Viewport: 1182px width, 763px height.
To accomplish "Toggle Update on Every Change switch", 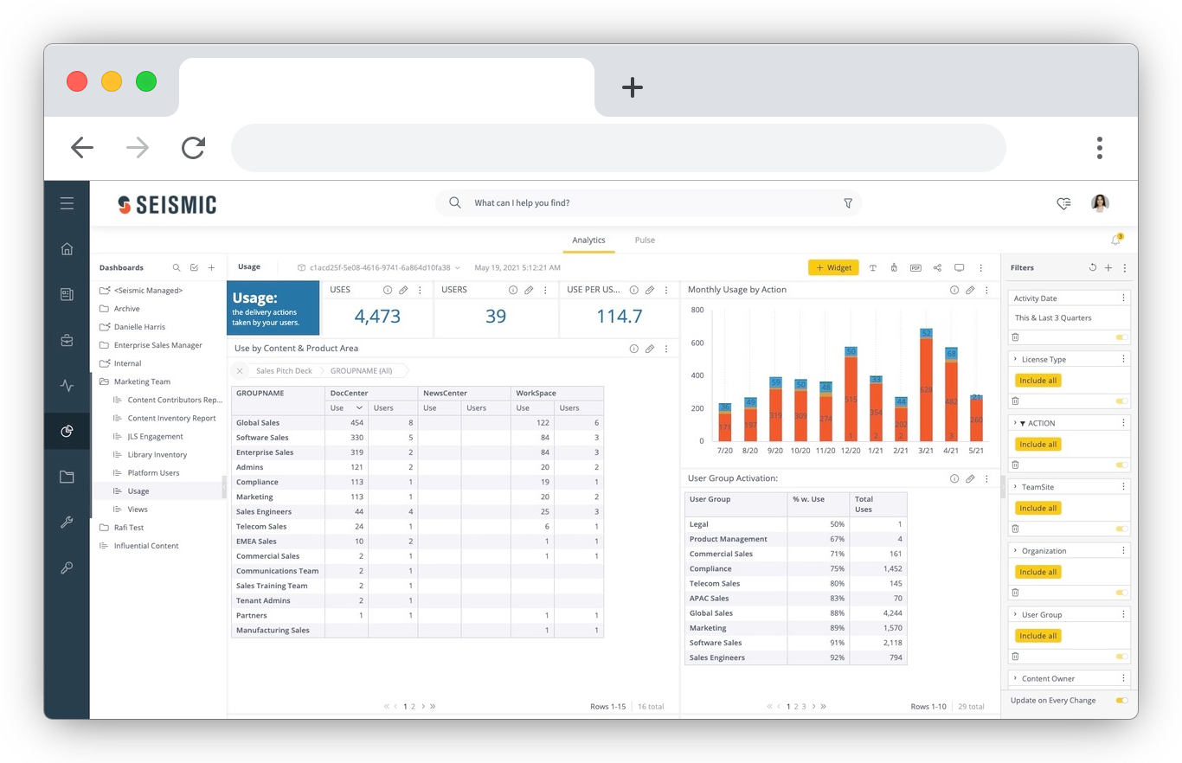I will click(x=1121, y=700).
